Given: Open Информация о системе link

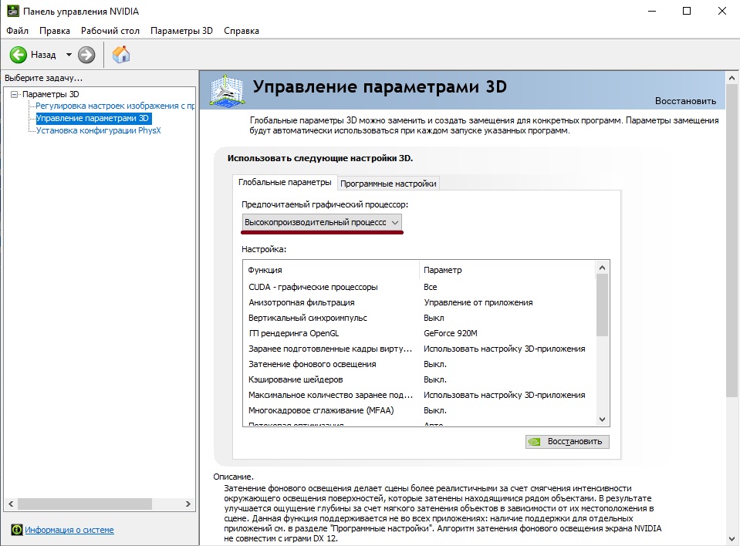Looking at the screenshot, I should pyautogui.click(x=69, y=530).
